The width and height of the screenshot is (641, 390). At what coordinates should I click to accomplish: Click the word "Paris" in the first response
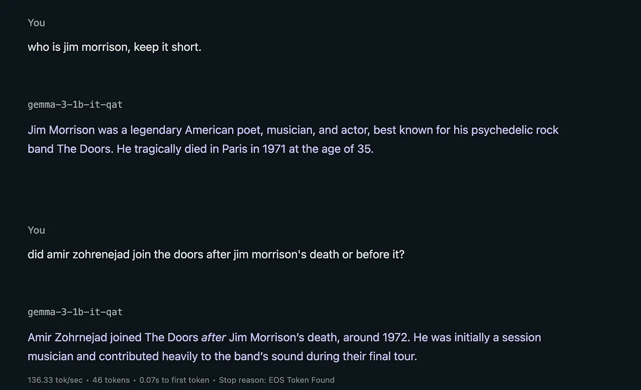click(234, 149)
